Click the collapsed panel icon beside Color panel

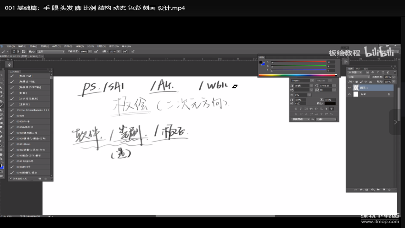coord(346,62)
